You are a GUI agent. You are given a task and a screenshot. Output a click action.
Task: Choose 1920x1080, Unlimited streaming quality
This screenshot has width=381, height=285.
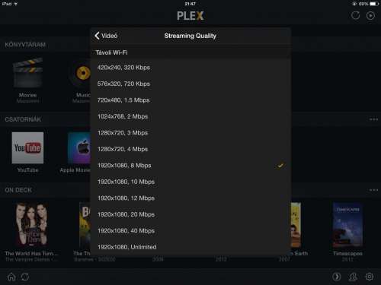[190, 247]
